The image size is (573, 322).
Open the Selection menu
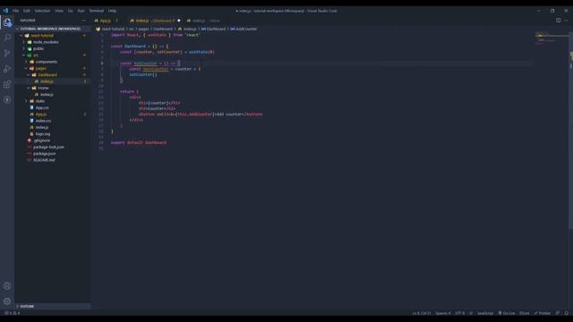tap(42, 11)
